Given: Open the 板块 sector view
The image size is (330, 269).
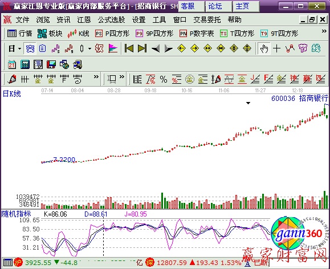Looking at the screenshot, I should 50,34.
